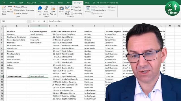Image resolution: width=181 pixels, height=101 pixels.
Task: Click the Order Date header cell
Action: tap(57, 31)
